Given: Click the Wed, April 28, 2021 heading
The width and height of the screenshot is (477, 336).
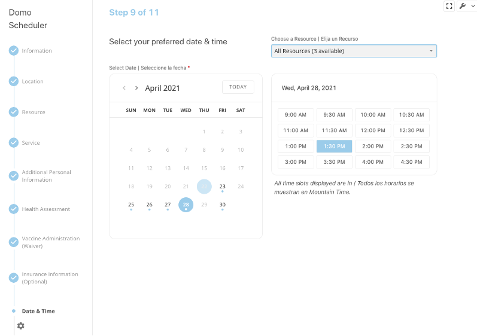Looking at the screenshot, I should pyautogui.click(x=309, y=88).
